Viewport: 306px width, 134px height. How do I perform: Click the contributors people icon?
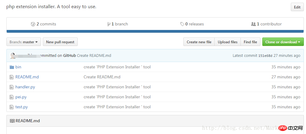click(253, 24)
